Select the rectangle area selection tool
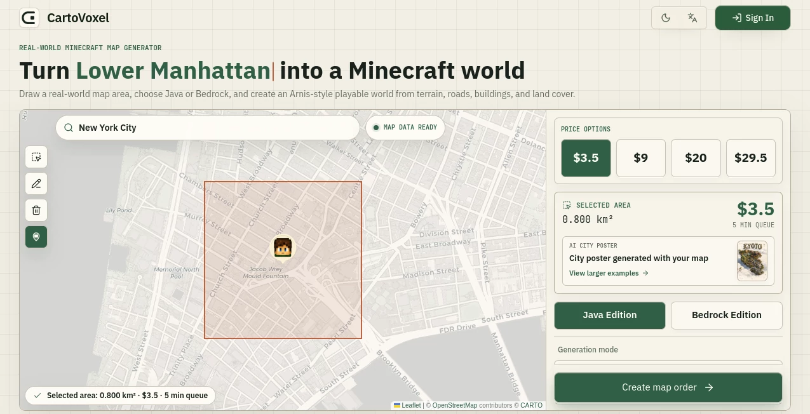Image resolution: width=810 pixels, height=414 pixels. (36, 157)
